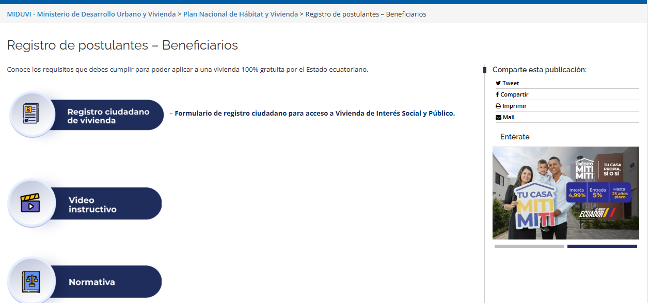Image resolution: width=649 pixels, height=303 pixels.
Task: Open the Formulario de registro ciudadano link
Action: [x=314, y=113]
